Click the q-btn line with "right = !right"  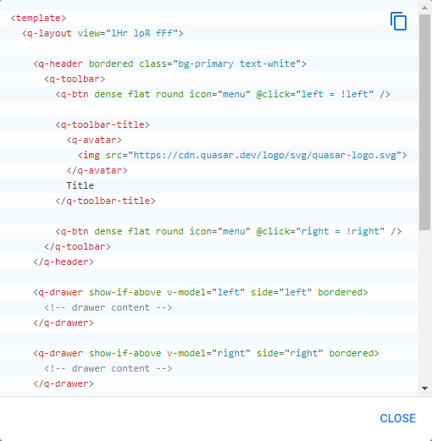229,231
